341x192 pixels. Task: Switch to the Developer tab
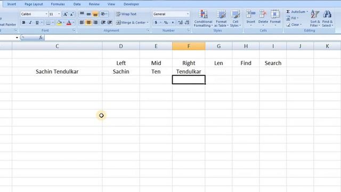[x=131, y=4]
